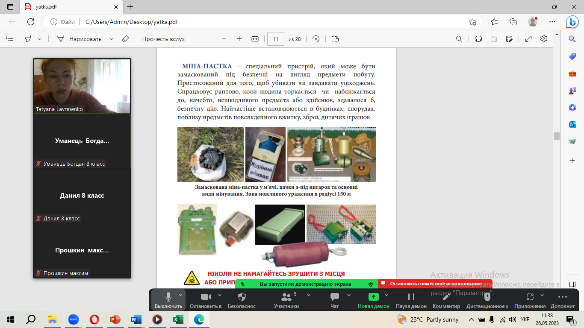Open Zoom remote control (Дистанционное управление)
Viewport: 584px width, 328px height.
click(x=487, y=299)
